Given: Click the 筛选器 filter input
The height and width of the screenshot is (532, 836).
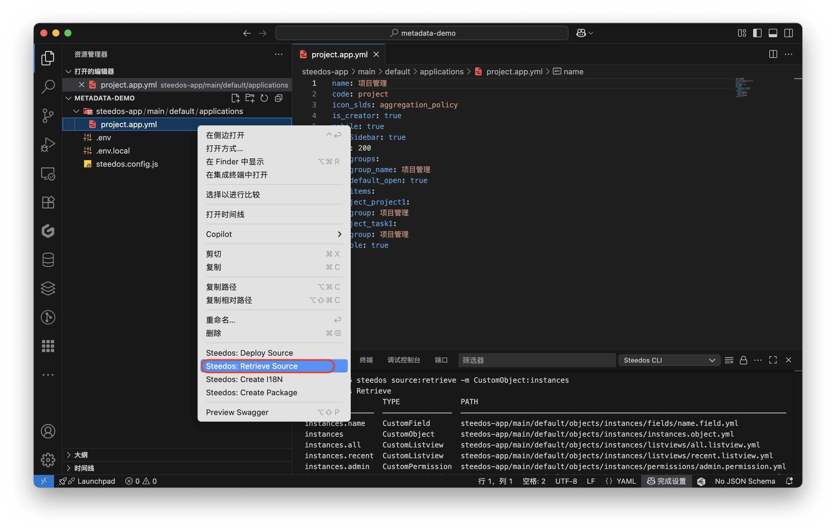Looking at the screenshot, I should [x=537, y=360].
